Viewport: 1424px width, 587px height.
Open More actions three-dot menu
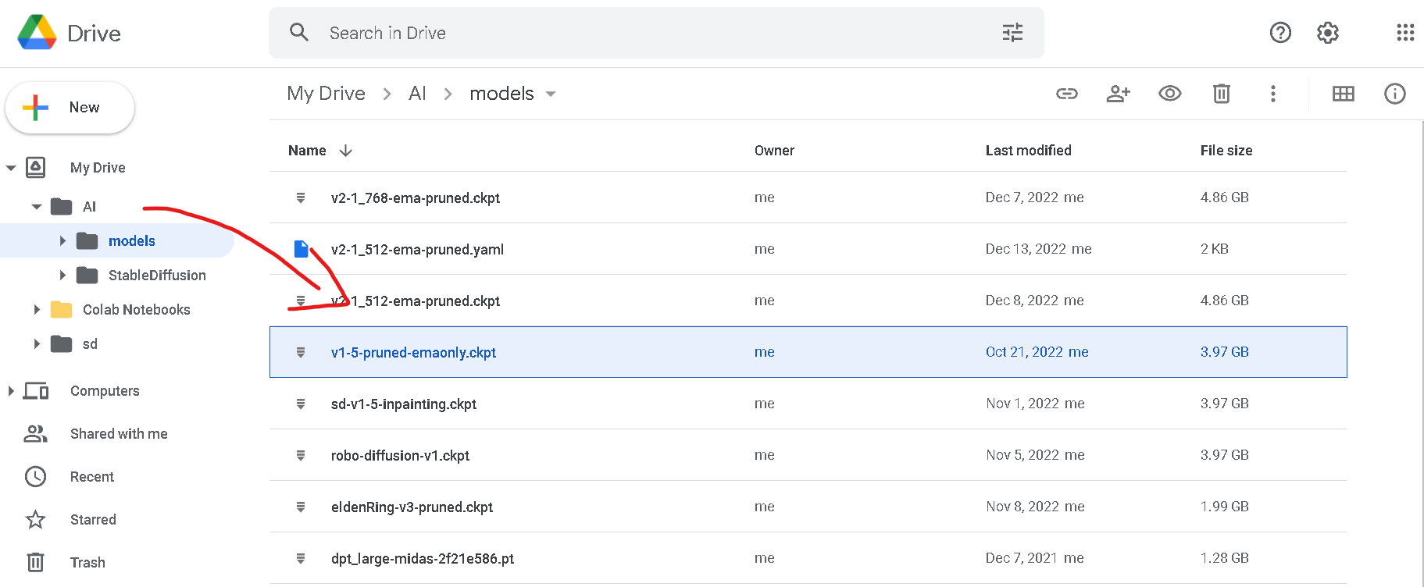[x=1273, y=94]
